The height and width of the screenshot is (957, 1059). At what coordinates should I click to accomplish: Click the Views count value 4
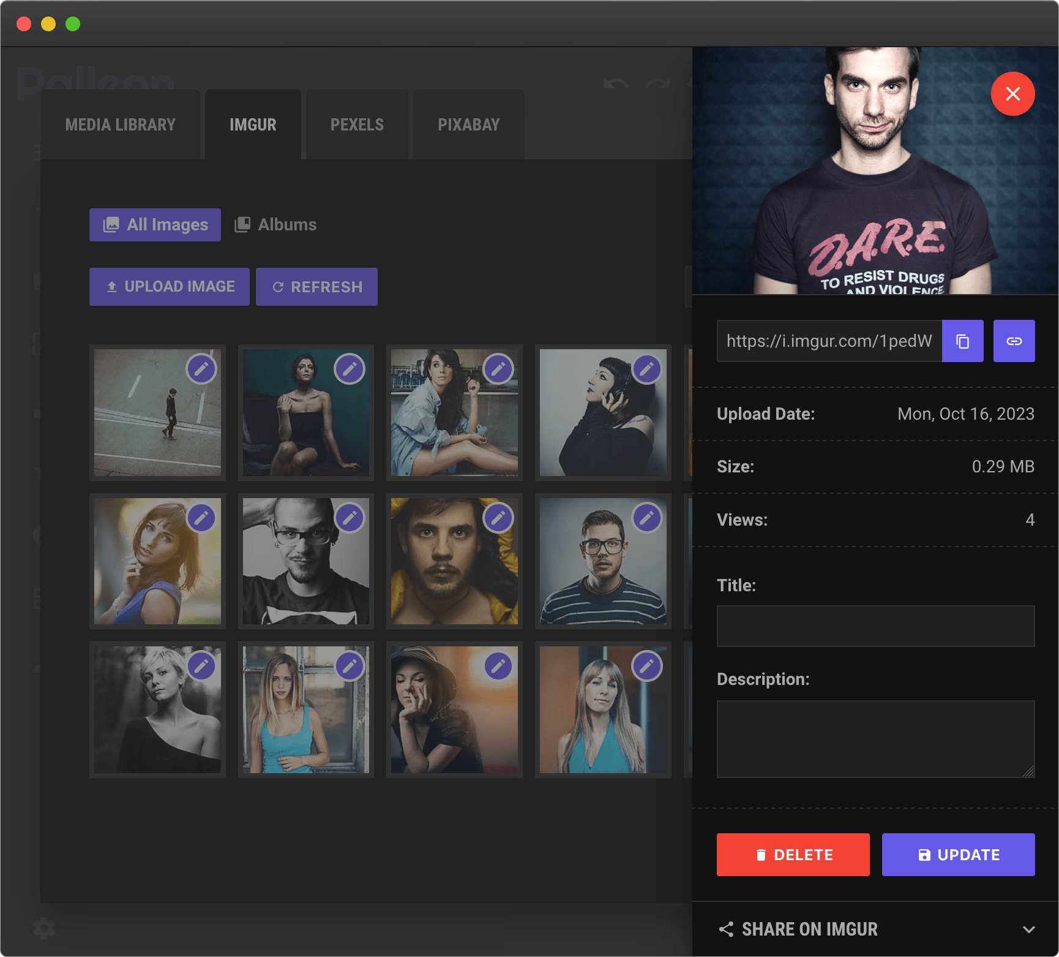click(1030, 520)
